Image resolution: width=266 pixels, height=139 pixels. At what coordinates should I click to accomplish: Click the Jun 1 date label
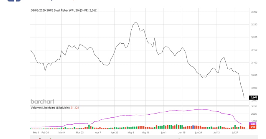coord(164,133)
